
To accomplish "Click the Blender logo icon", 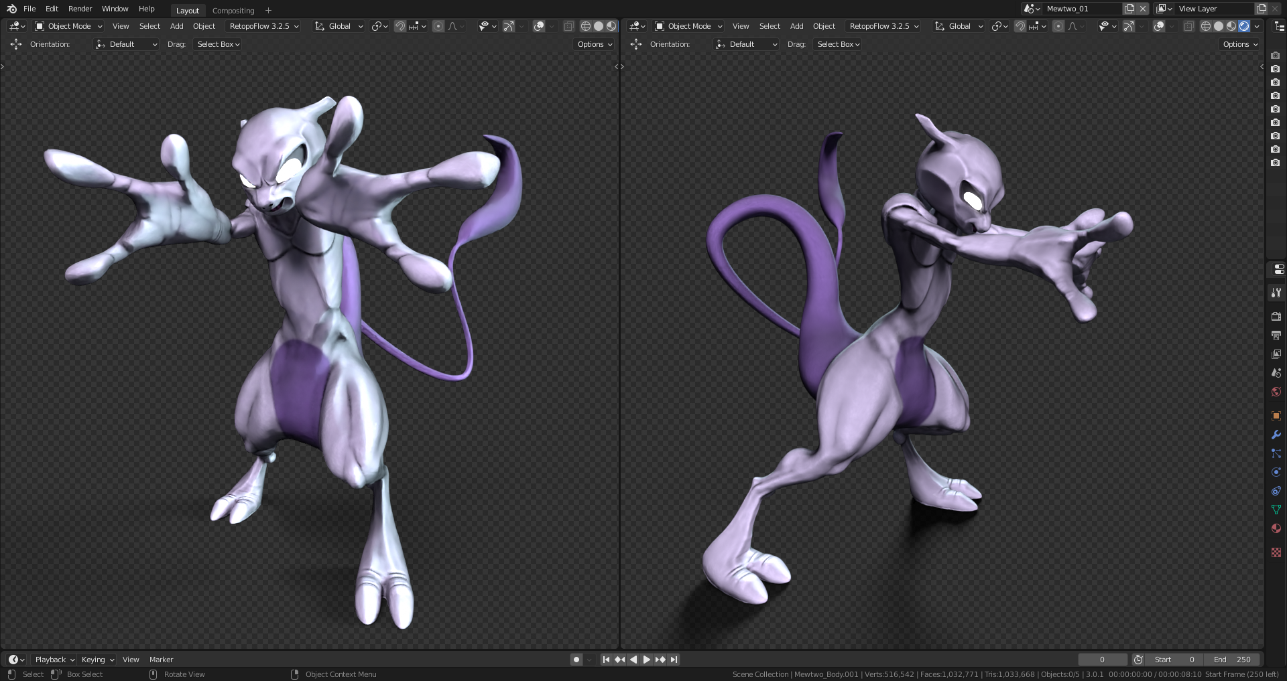I will click(x=11, y=9).
